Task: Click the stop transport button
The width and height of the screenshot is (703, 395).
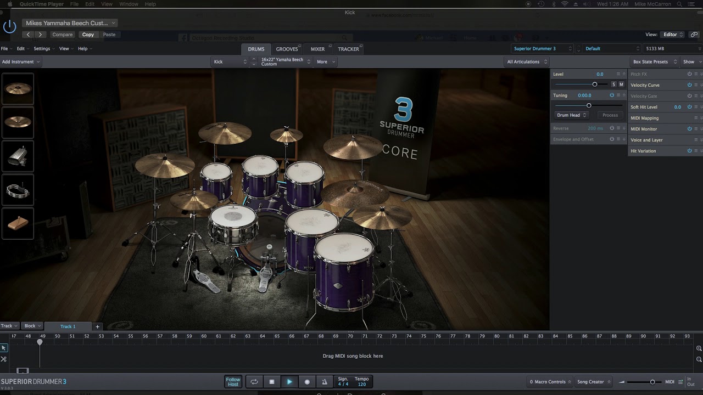Action: 272,382
